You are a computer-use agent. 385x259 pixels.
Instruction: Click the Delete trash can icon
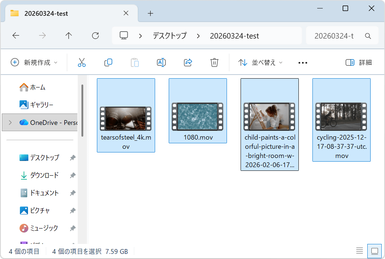(x=214, y=62)
